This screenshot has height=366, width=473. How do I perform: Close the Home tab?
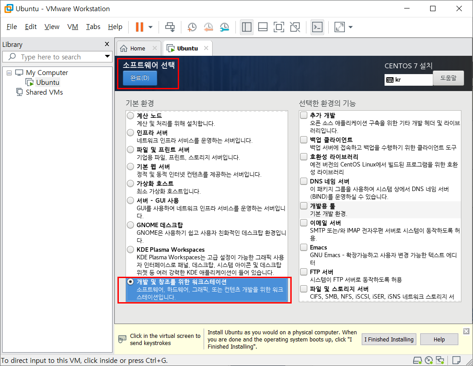pos(155,48)
